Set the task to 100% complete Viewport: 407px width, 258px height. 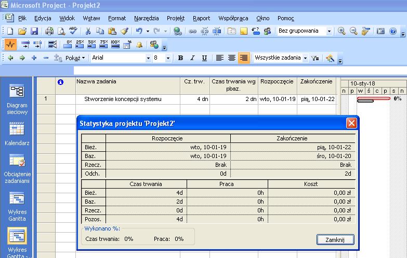(115, 45)
